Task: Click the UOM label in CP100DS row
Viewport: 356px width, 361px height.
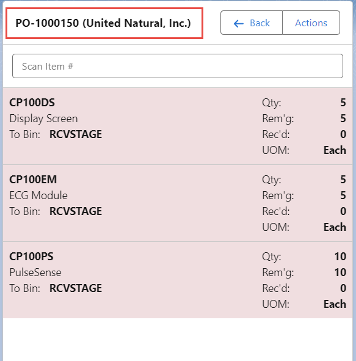Action: tap(275, 150)
